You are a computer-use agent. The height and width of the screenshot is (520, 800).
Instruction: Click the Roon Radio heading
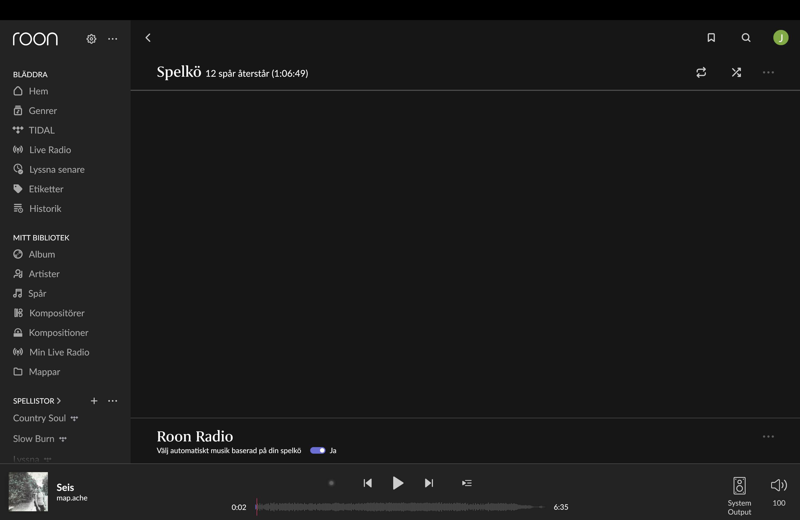click(x=195, y=436)
